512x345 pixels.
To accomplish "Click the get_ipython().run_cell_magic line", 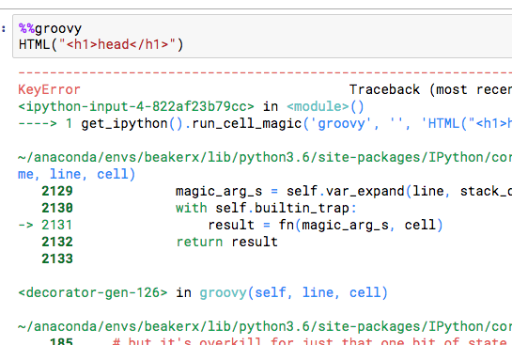I will (x=265, y=123).
